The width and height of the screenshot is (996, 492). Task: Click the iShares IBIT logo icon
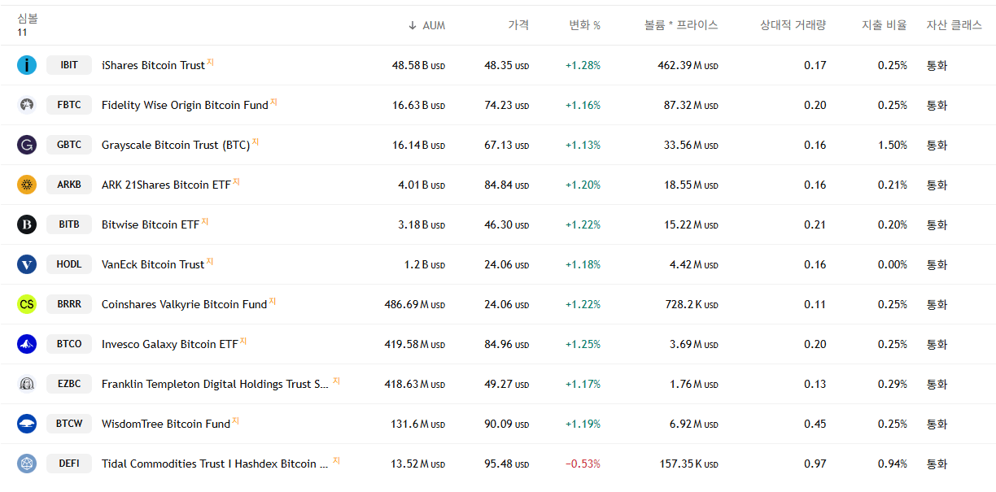(x=27, y=65)
